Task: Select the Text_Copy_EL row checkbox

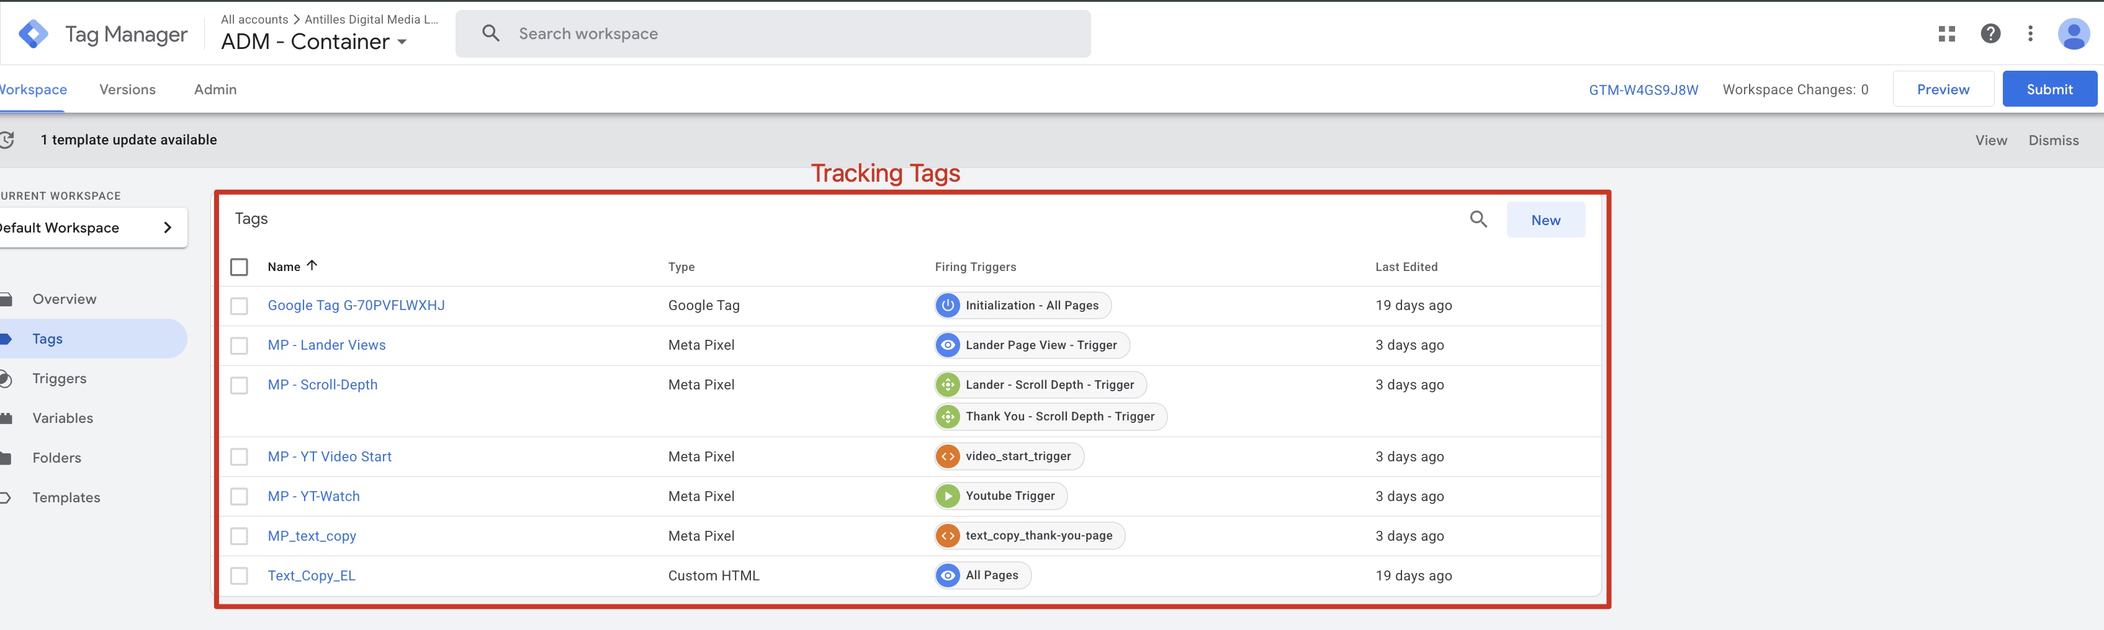Action: [x=240, y=576]
